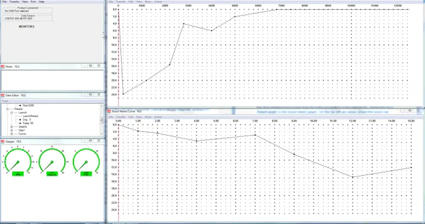Image resolution: width=425 pixels, height=224 pixels.
Task: Open the main Help menu
Action: click(41, 2)
